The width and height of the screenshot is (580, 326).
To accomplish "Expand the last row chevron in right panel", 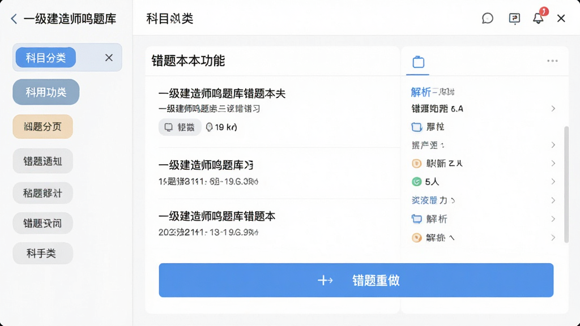I will click(553, 238).
